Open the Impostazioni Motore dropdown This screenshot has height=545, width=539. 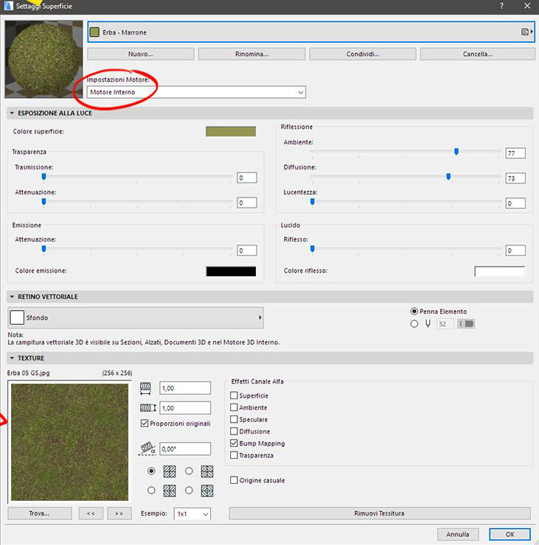click(x=196, y=92)
